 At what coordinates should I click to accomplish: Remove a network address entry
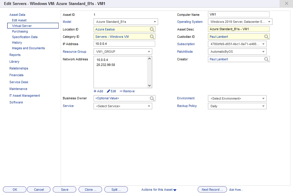tap(127, 91)
